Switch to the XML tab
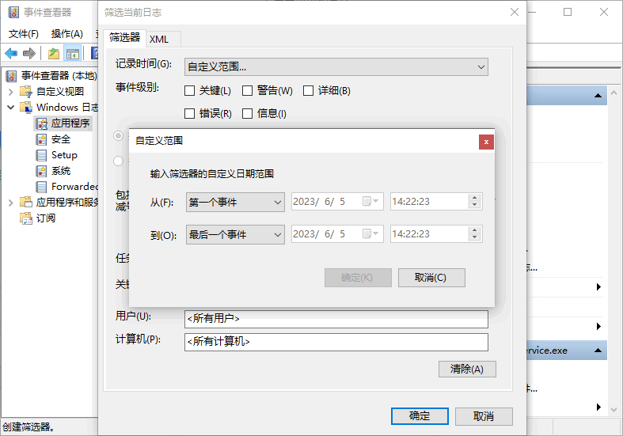Screen dimensions: 623x436 click(159, 39)
